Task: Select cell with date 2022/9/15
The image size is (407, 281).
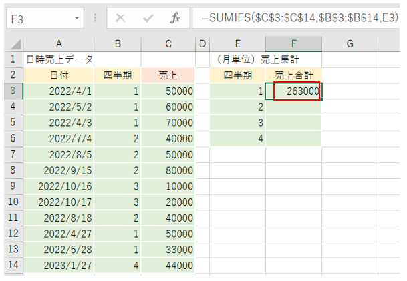Action: (59, 170)
